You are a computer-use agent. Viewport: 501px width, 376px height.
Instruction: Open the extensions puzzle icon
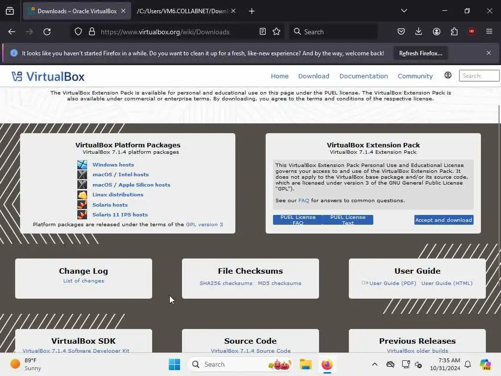point(454,31)
